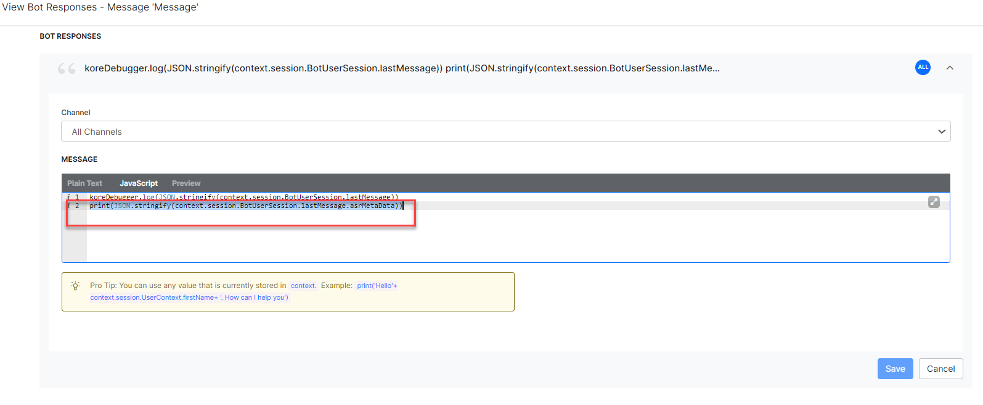
Task: Click the print(JSON.stringify asrMetaData code line
Action: (245, 206)
